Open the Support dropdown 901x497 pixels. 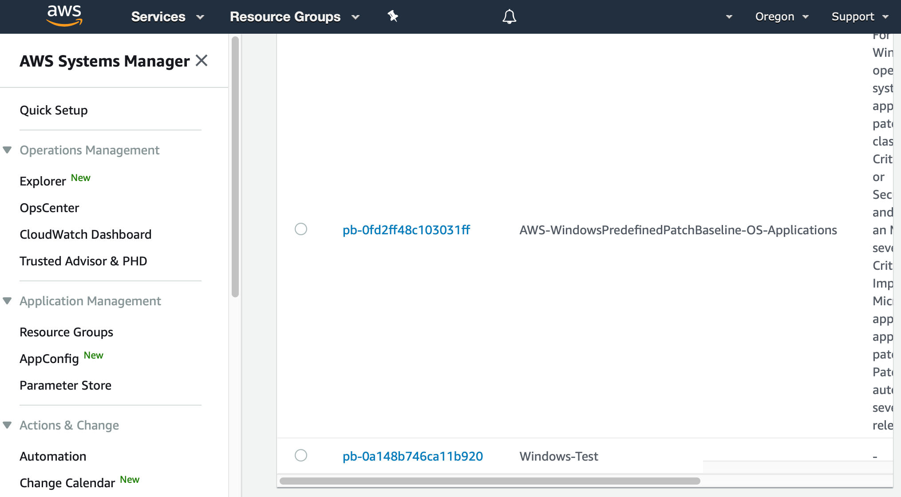tap(859, 16)
